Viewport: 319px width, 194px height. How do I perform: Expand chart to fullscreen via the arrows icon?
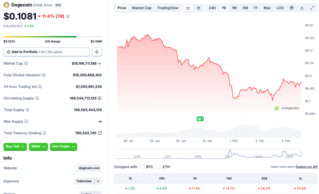point(312,8)
